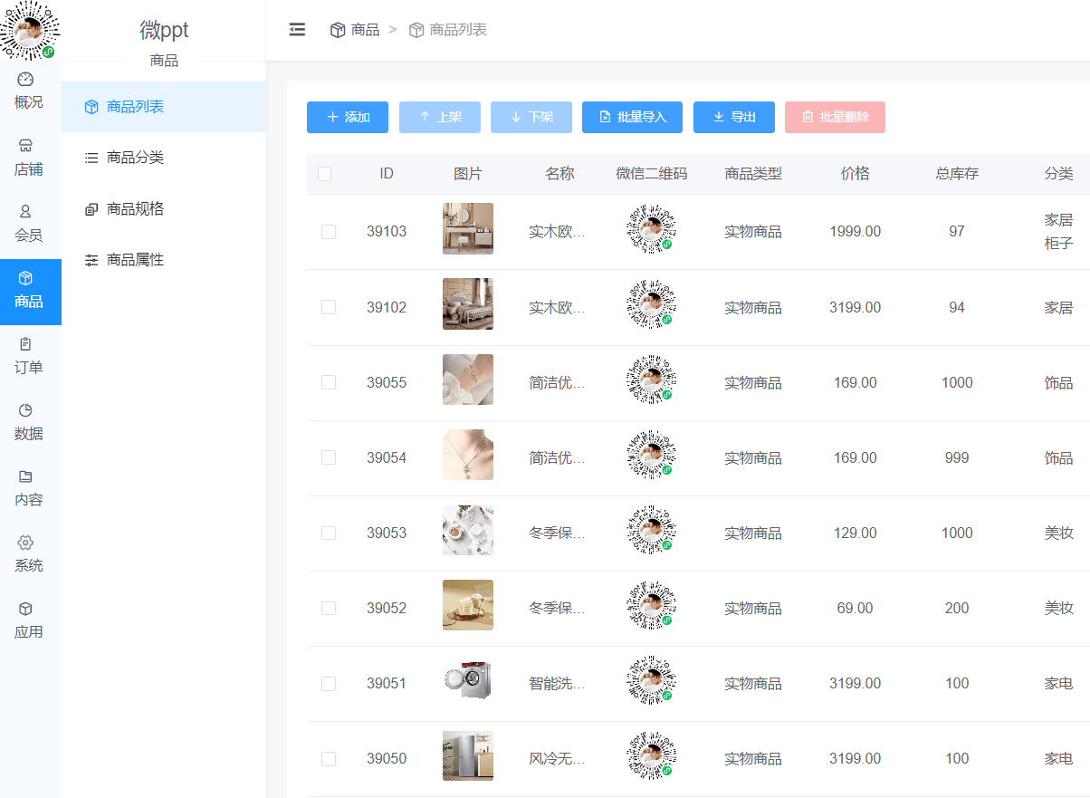Check the box for product 39103

(x=329, y=232)
